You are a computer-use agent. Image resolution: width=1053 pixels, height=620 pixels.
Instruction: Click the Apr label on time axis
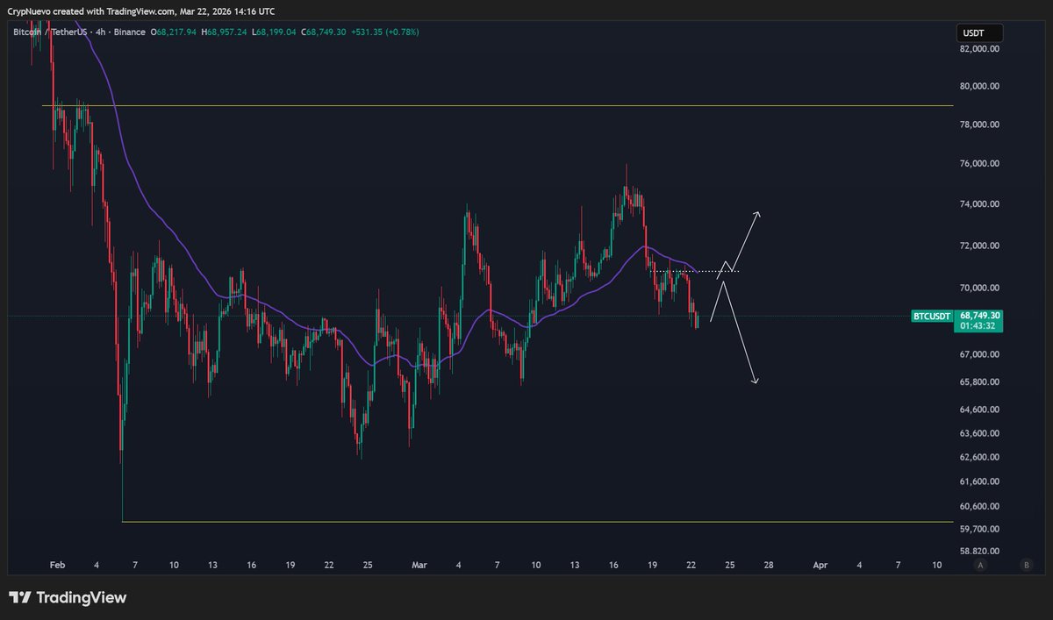click(820, 566)
